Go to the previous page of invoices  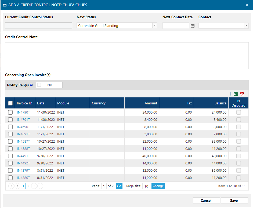(x=17, y=186)
